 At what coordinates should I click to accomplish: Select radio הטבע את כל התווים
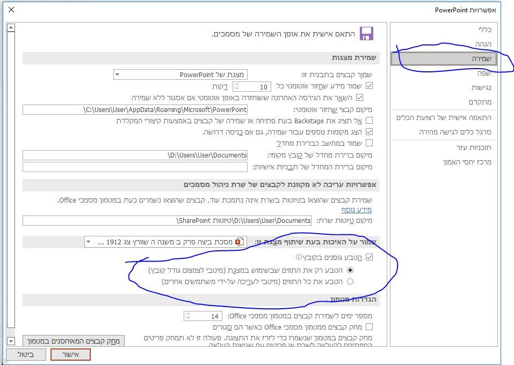click(x=350, y=281)
